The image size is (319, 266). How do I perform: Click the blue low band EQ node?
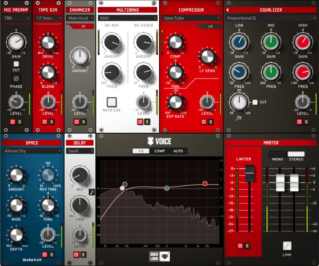(125, 184)
